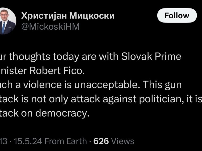Screen dimensions: 202x151
Task: Open the profile avatar photo
Action: click(x=8, y=21)
